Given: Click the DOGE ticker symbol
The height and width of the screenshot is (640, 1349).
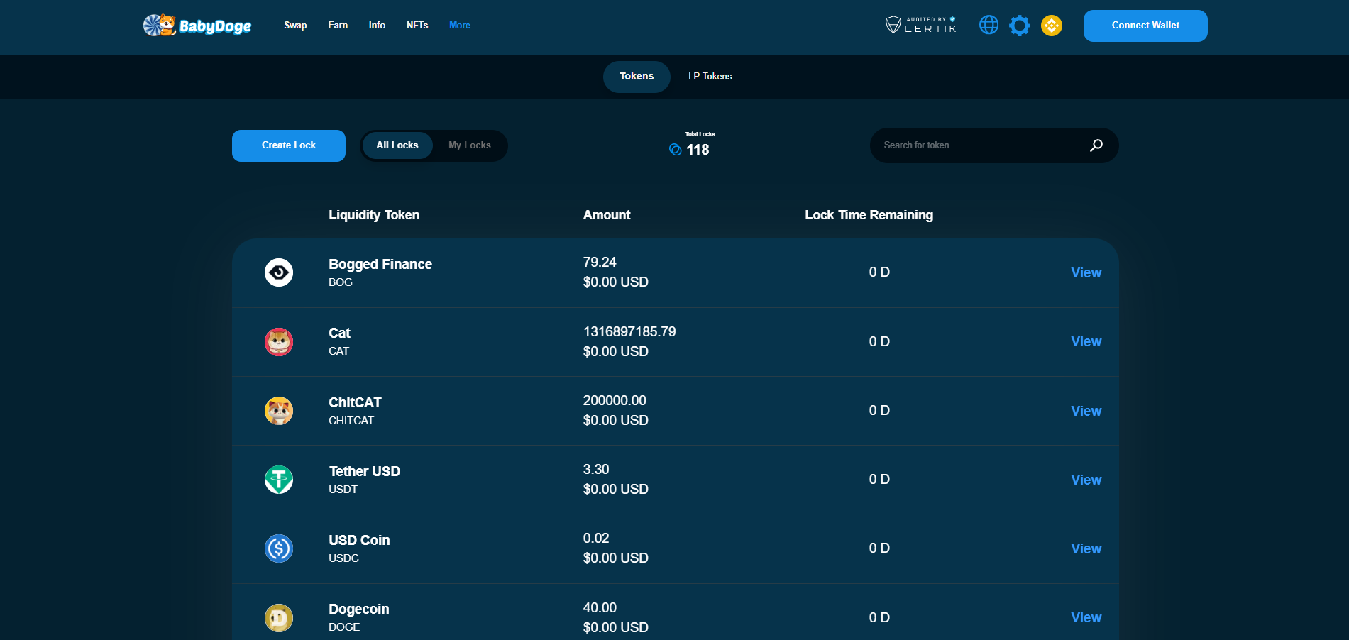Looking at the screenshot, I should [x=344, y=627].
